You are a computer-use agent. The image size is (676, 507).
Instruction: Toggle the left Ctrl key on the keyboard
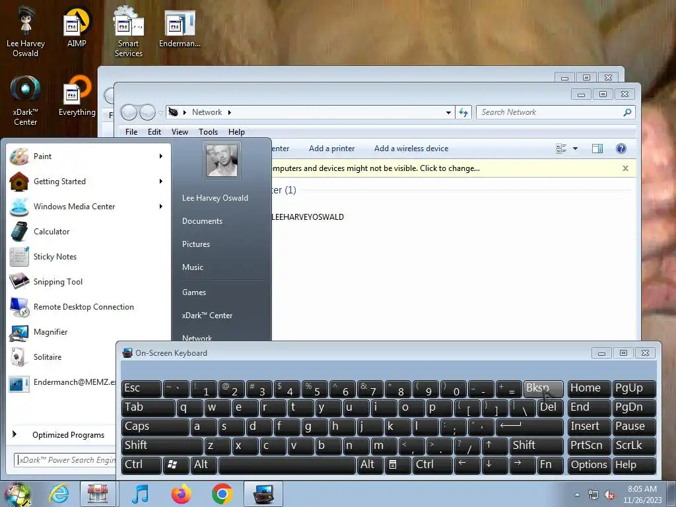click(141, 465)
